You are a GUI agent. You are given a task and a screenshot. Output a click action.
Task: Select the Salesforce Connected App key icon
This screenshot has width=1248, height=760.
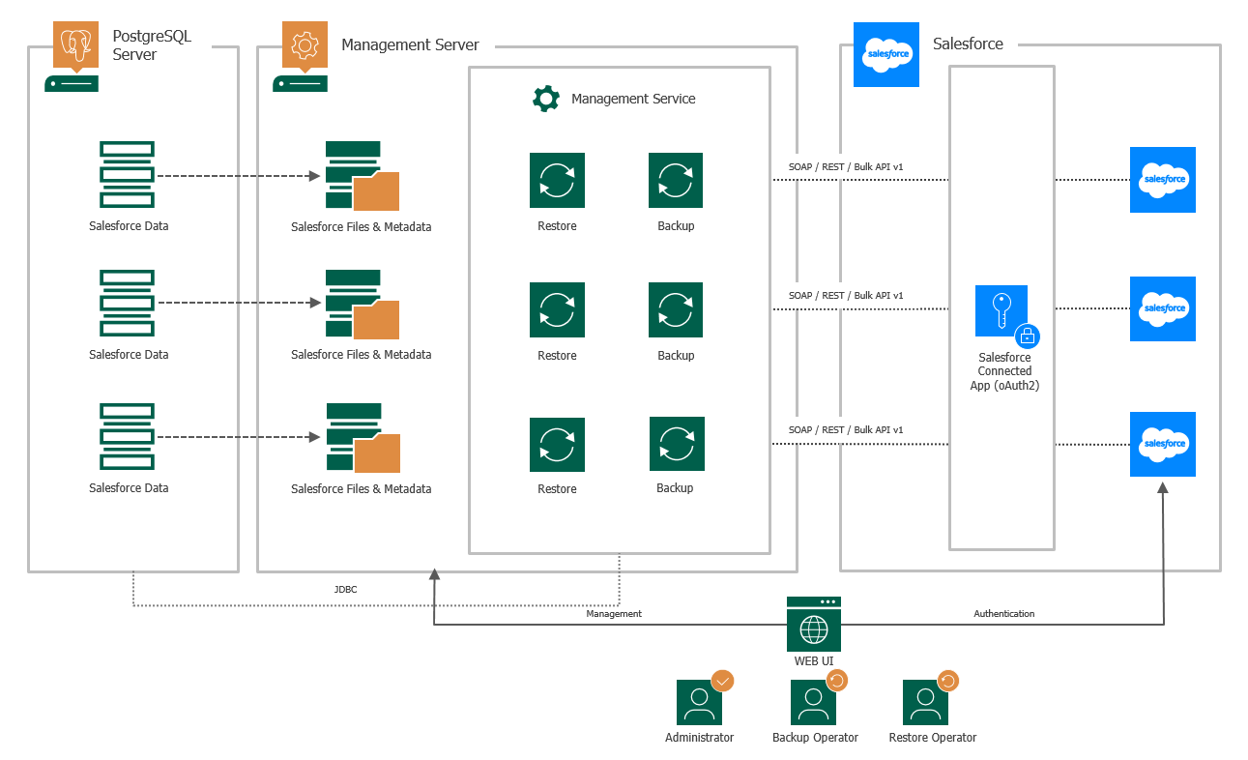pyautogui.click(x=1001, y=310)
